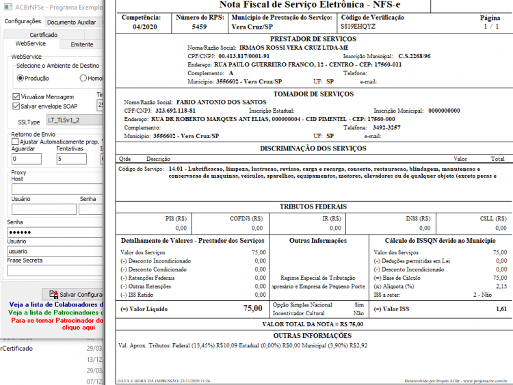The height and width of the screenshot is (385, 513).
Task: Click the Proxy Usuário input field
Action: (x=44, y=209)
